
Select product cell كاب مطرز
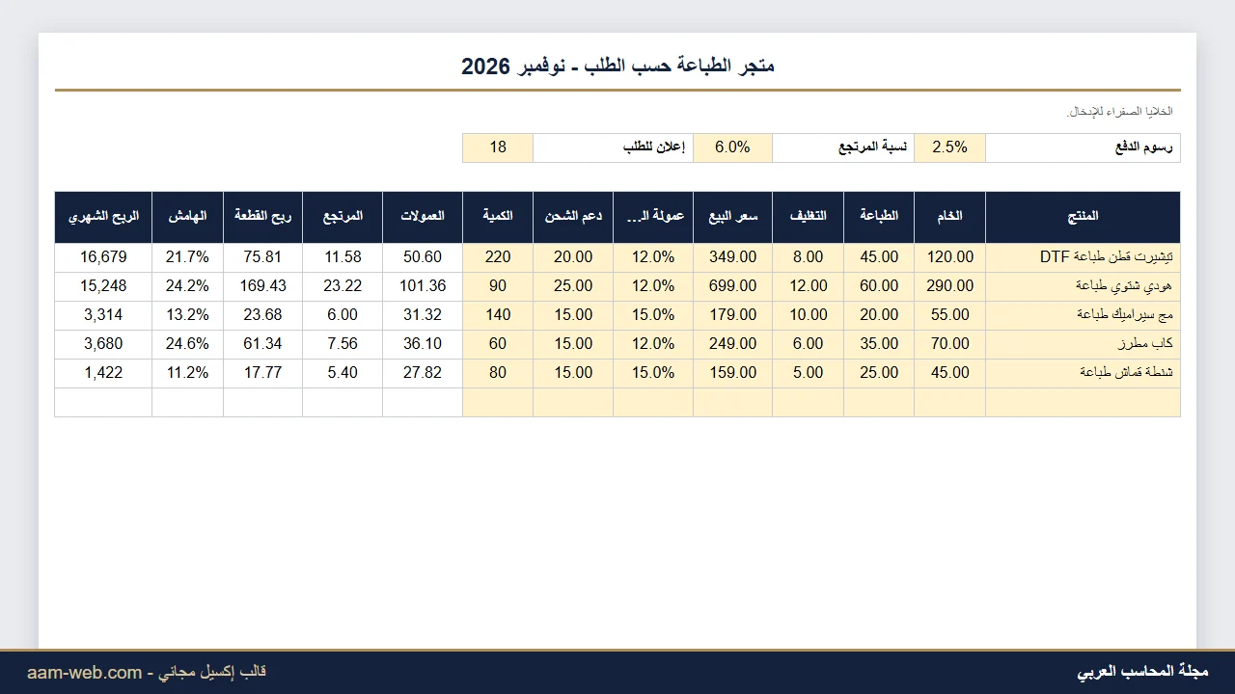(1083, 344)
